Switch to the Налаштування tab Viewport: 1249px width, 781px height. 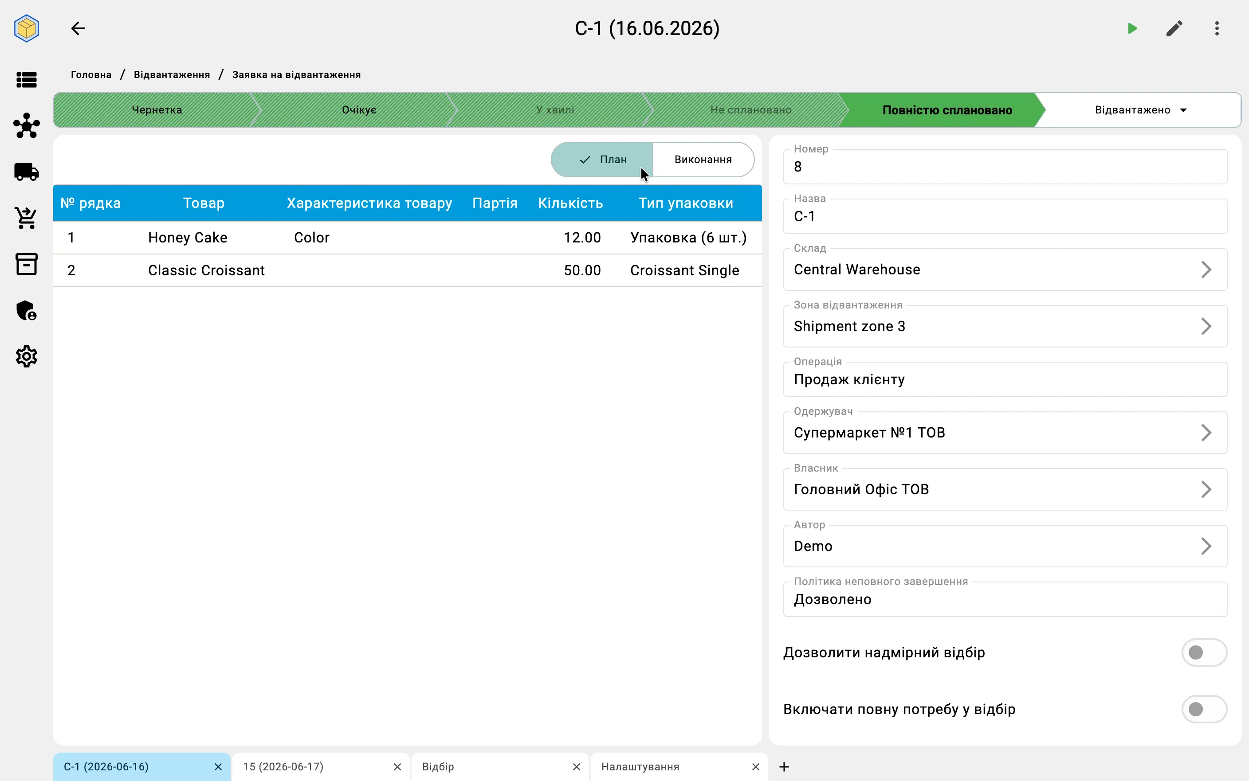(679, 767)
